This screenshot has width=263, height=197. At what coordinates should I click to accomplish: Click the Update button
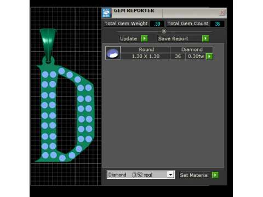pyautogui.click(x=130, y=38)
